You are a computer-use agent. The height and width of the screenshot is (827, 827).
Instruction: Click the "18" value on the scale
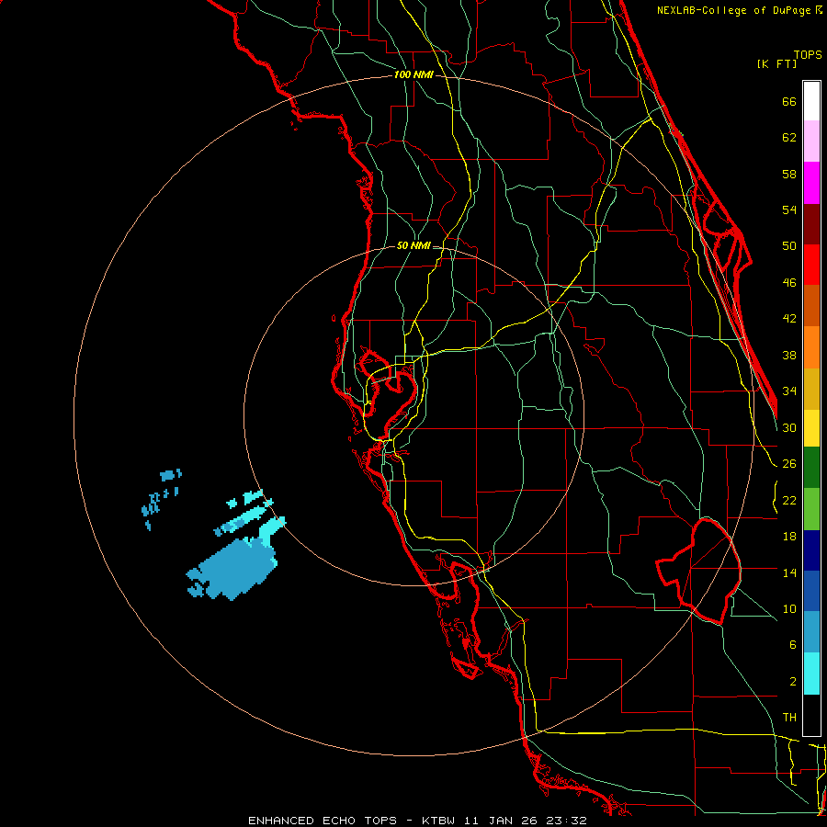789,537
